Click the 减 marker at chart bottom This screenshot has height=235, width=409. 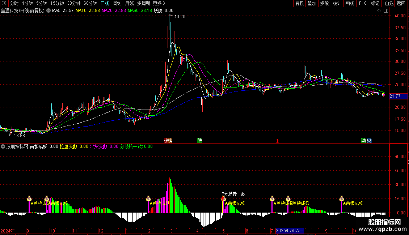click(363, 141)
